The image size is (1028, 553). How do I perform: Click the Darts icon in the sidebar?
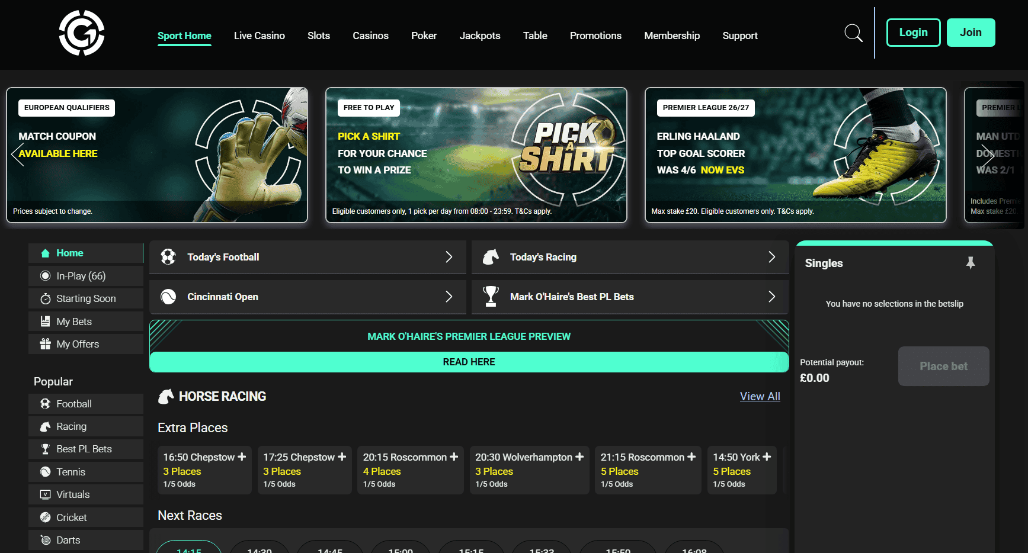pos(45,540)
